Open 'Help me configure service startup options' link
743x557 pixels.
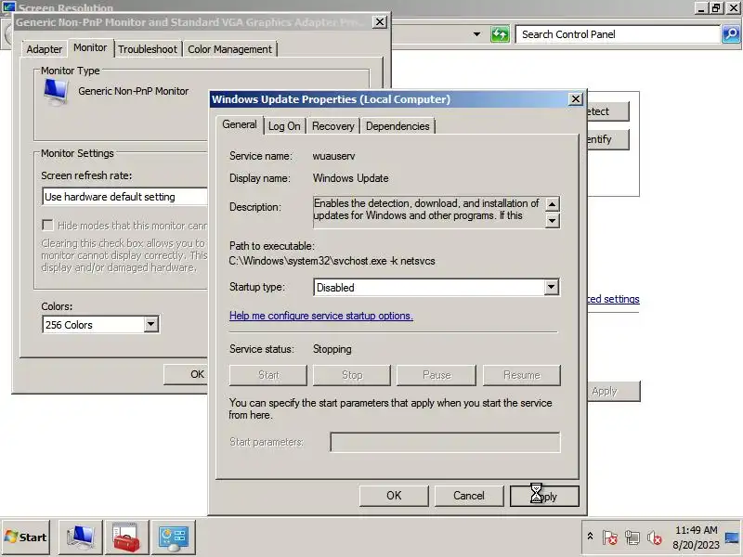320,316
